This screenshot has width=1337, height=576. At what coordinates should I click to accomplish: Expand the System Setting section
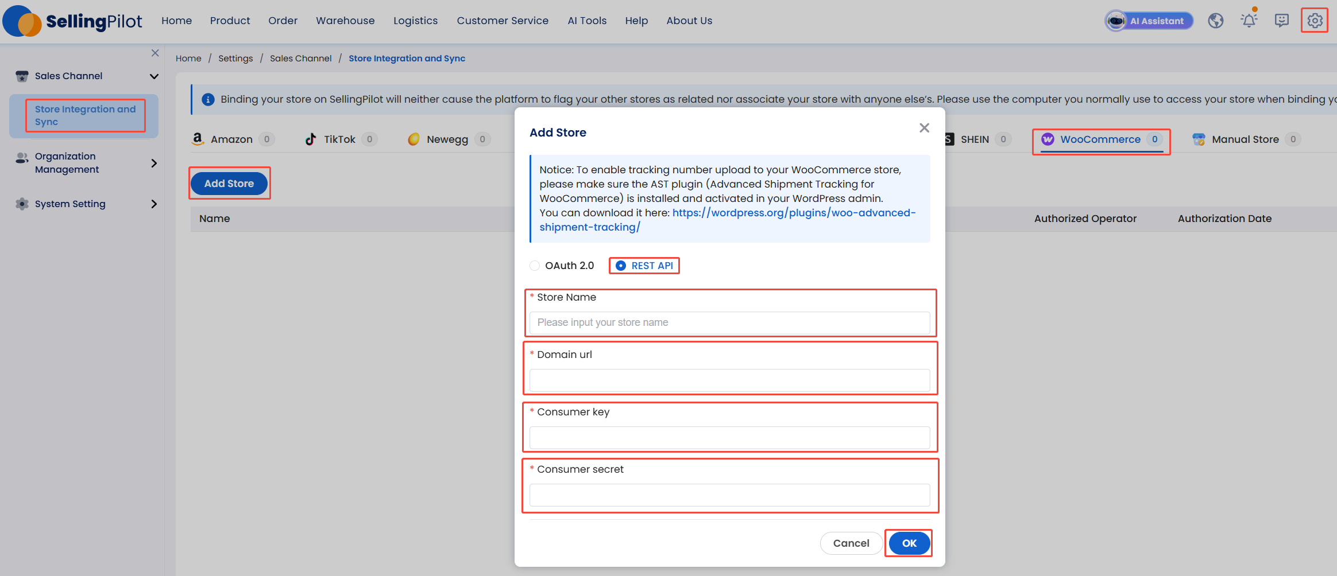click(154, 204)
